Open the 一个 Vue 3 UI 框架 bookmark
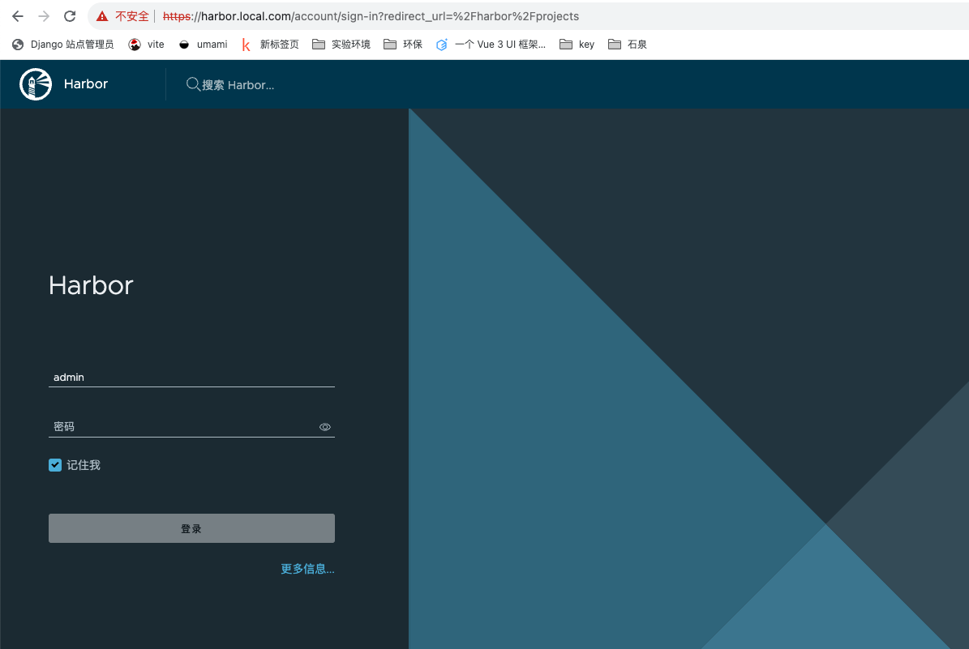969x649 pixels. pos(491,45)
